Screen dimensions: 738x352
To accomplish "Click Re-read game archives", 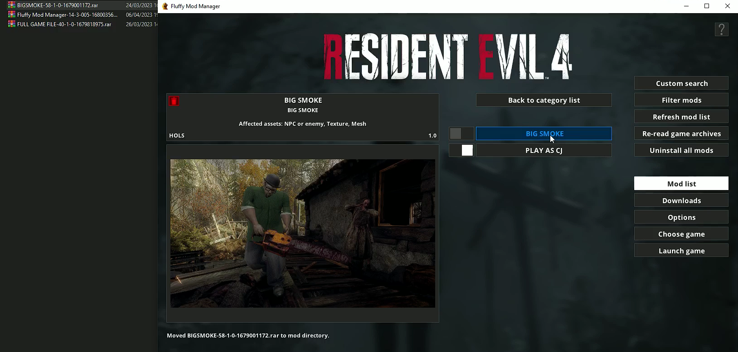I will pos(681,133).
